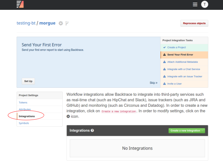
Task: Open the user avatar T menu
Action: [x=205, y=4]
